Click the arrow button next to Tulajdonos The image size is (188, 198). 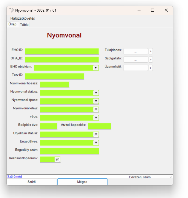point(151,51)
